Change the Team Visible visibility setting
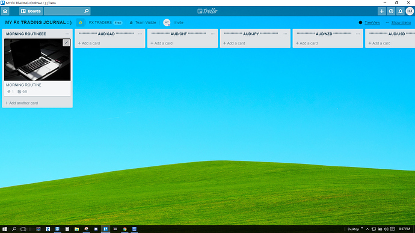Screen dimensions: 415x233 point(143,22)
